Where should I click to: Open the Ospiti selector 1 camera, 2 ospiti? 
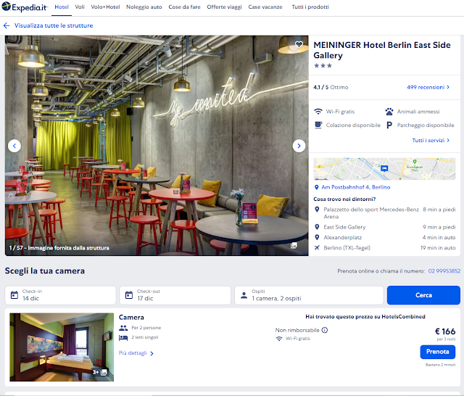(x=309, y=295)
